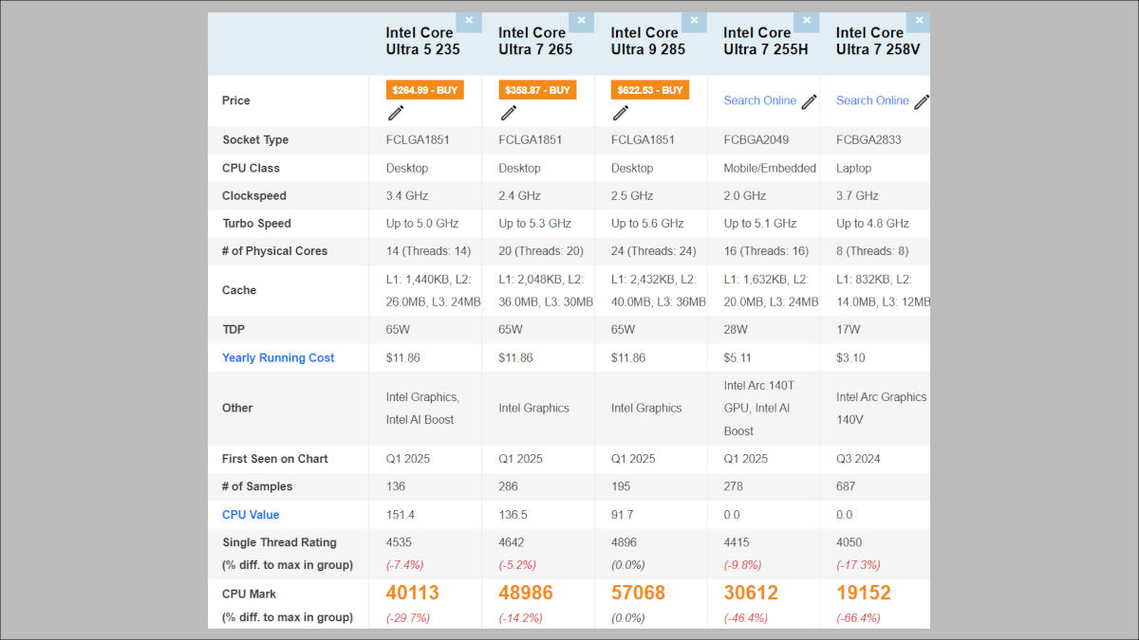Edit the price of Intel Core Ultra 9 285

coord(620,113)
